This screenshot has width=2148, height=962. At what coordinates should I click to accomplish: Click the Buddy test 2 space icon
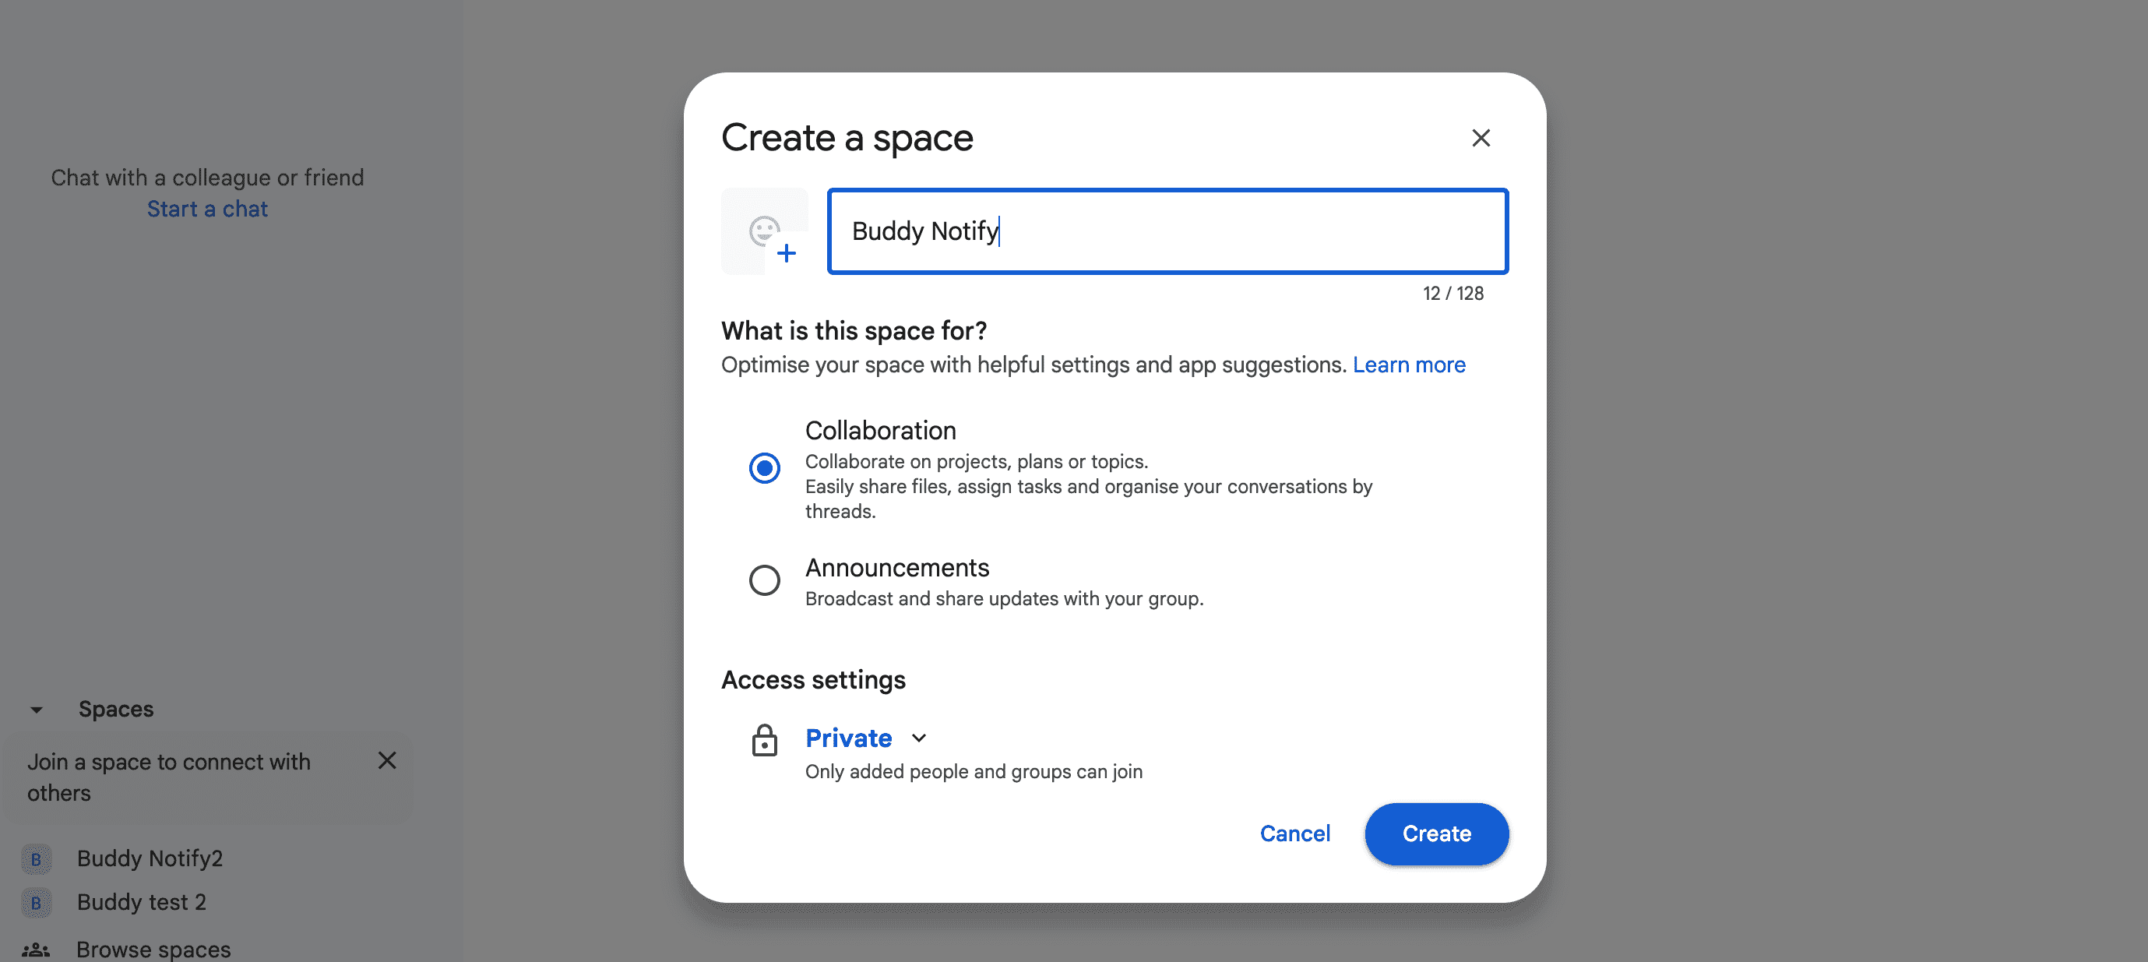(37, 902)
